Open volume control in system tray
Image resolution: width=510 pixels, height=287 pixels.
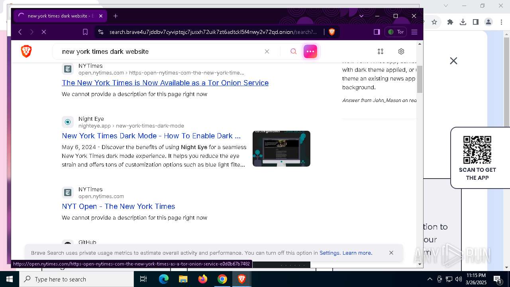459,279
